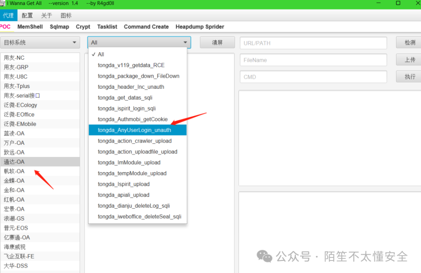Image resolution: width=421 pixels, height=273 pixels.
Task: Open the 图标 (Icon) menu
Action: (65, 15)
